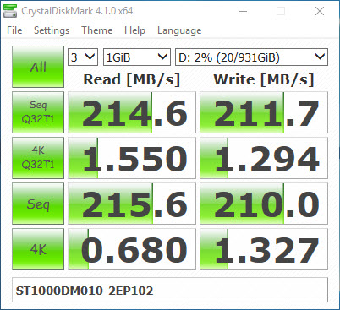Click the Read [MB/s] column header

(132, 79)
